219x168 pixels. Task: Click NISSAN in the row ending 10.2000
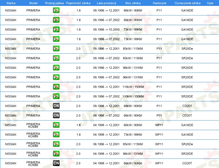tap(11, 29)
